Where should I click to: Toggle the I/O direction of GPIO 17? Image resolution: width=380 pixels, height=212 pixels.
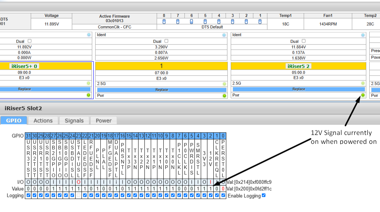coord(116,182)
